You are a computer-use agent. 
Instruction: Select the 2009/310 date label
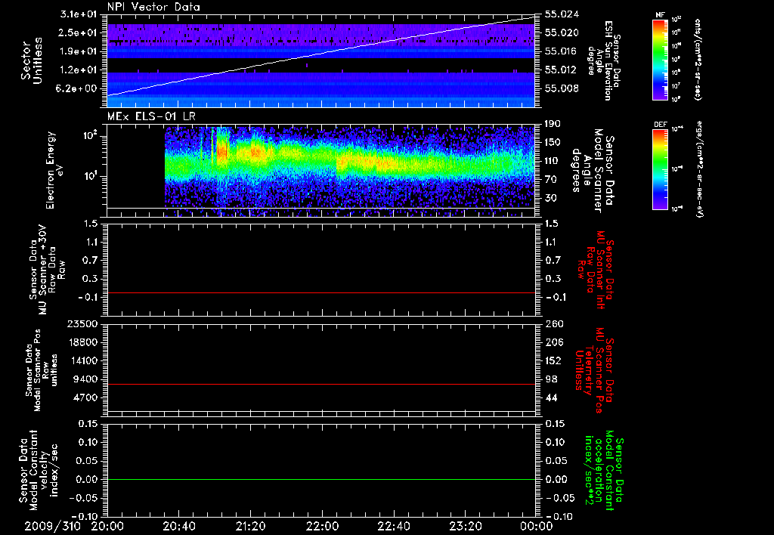pos(51,524)
